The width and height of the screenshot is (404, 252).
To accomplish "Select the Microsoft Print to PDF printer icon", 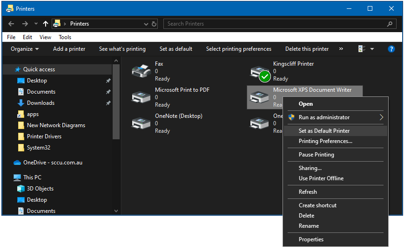I will 141,97.
